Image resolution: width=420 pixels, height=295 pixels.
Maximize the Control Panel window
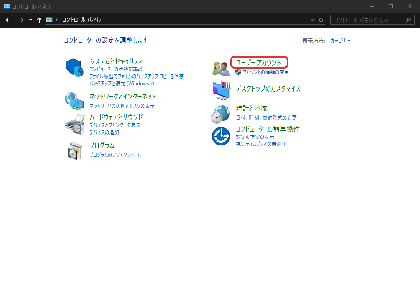click(x=391, y=6)
